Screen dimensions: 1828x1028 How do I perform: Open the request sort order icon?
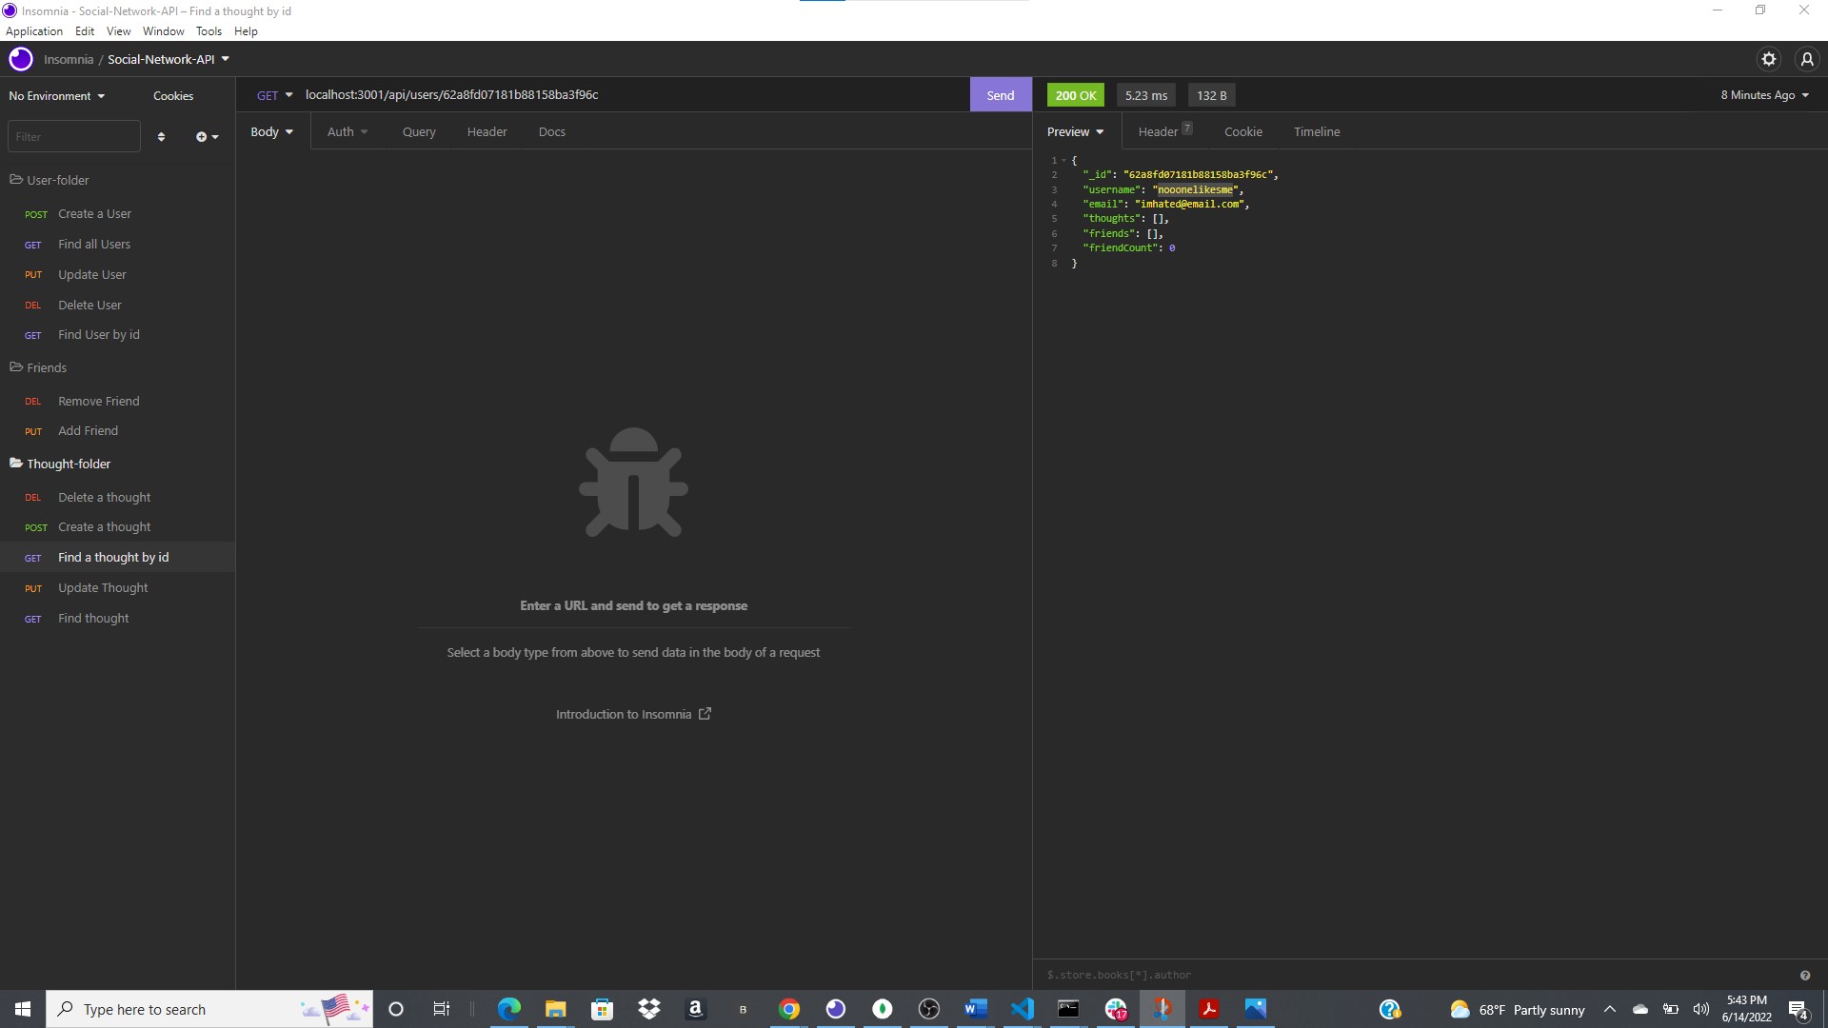[161, 136]
